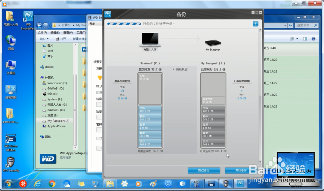Open the file explorer taskbar button
Screen dimensions: 324x191
110,184
